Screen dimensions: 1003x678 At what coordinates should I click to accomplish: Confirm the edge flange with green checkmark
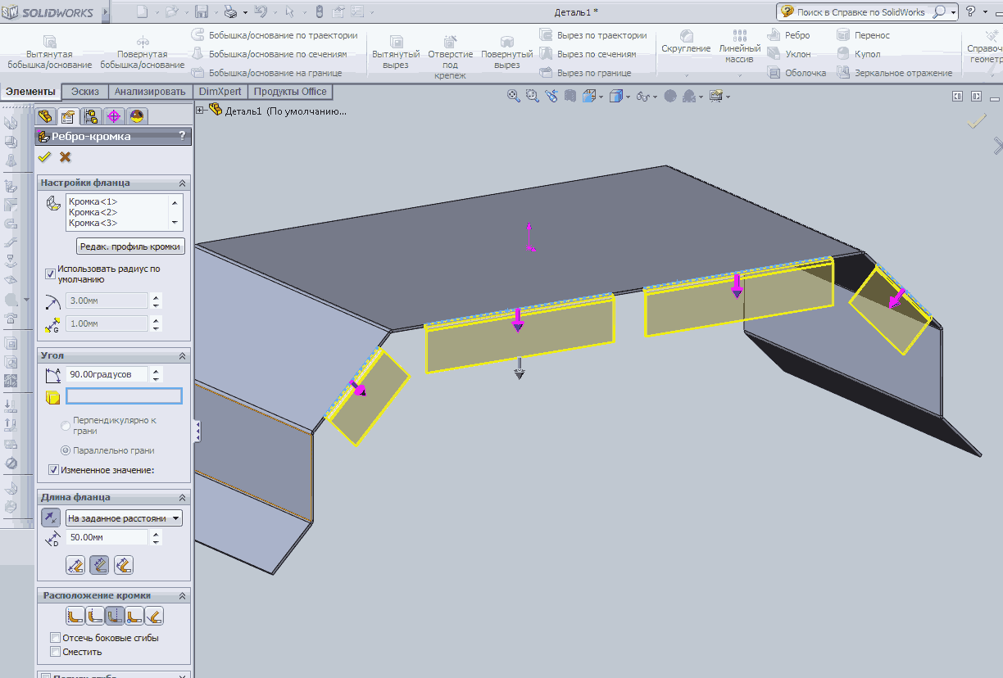(x=44, y=157)
